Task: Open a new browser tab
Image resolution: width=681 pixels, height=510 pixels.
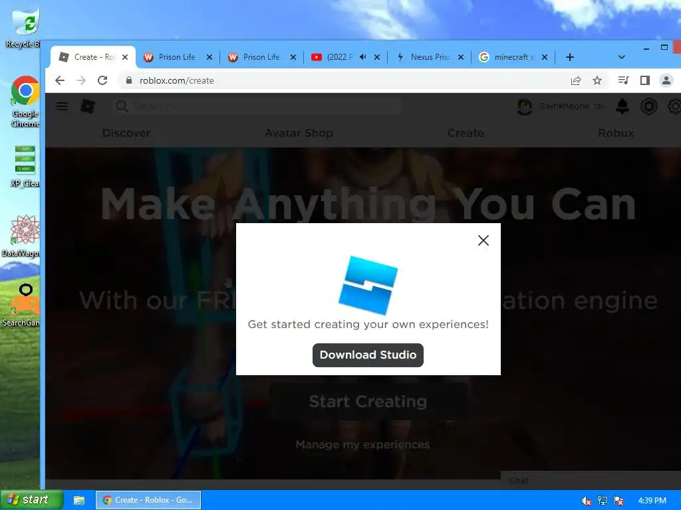Action: click(x=570, y=57)
